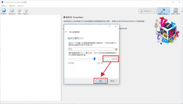This screenshot has height=104, width=183.
Task: Expand the Global Tools dropdown arrow
Action: [182, 11]
